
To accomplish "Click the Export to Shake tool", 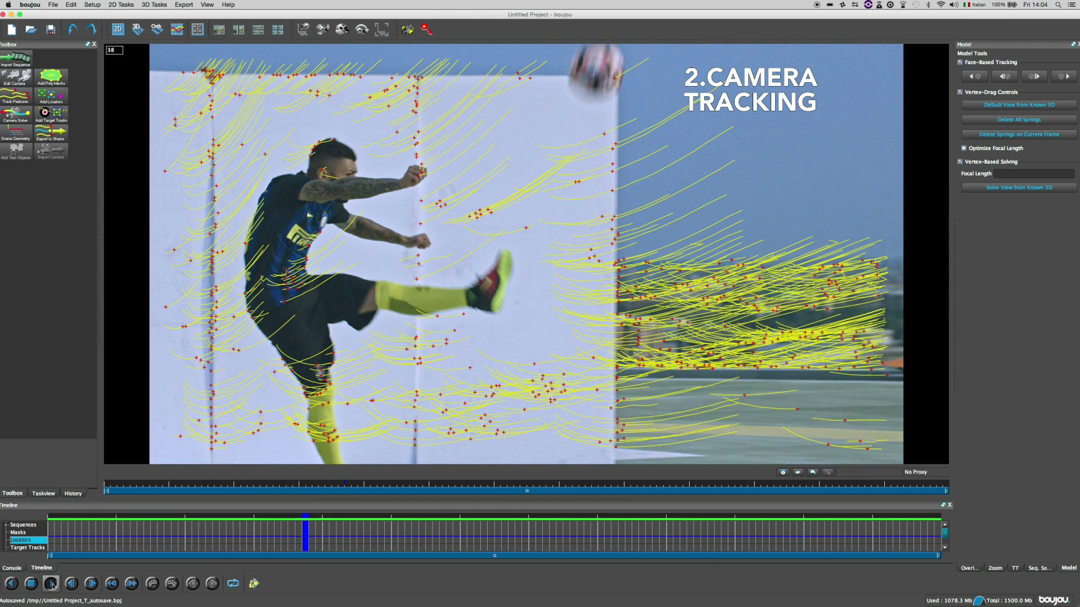I will pos(51,133).
